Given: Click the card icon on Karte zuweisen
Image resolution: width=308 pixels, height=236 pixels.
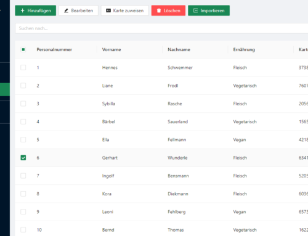Looking at the screenshot, I should coord(108,10).
